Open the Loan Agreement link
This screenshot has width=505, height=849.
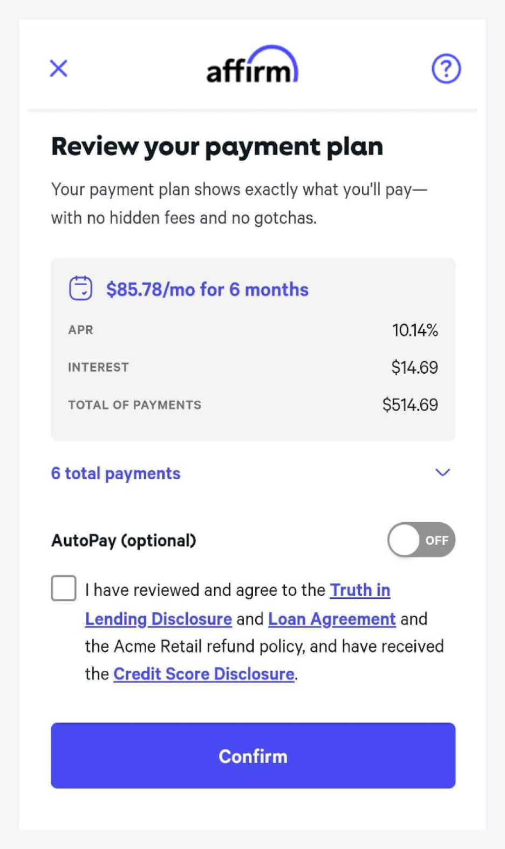click(x=331, y=619)
